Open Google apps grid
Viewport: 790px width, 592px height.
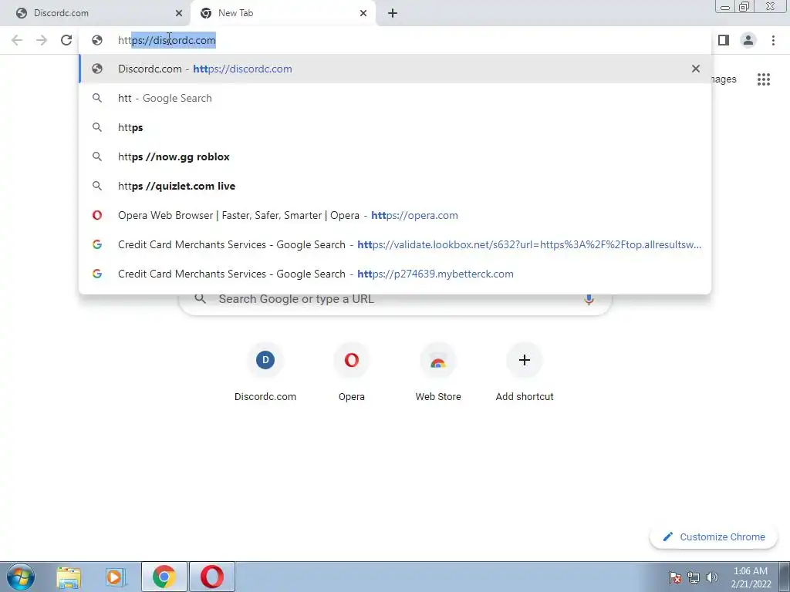click(764, 79)
